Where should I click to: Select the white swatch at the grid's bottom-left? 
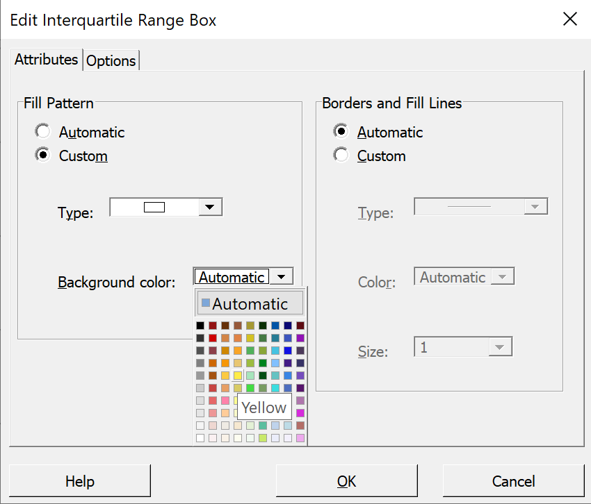pyautogui.click(x=200, y=438)
